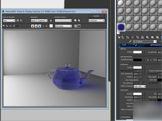Image resolution: width=162 pixels, height=121 pixels.
Task: Clear the rendered image with X icon
Action: coord(18,26)
